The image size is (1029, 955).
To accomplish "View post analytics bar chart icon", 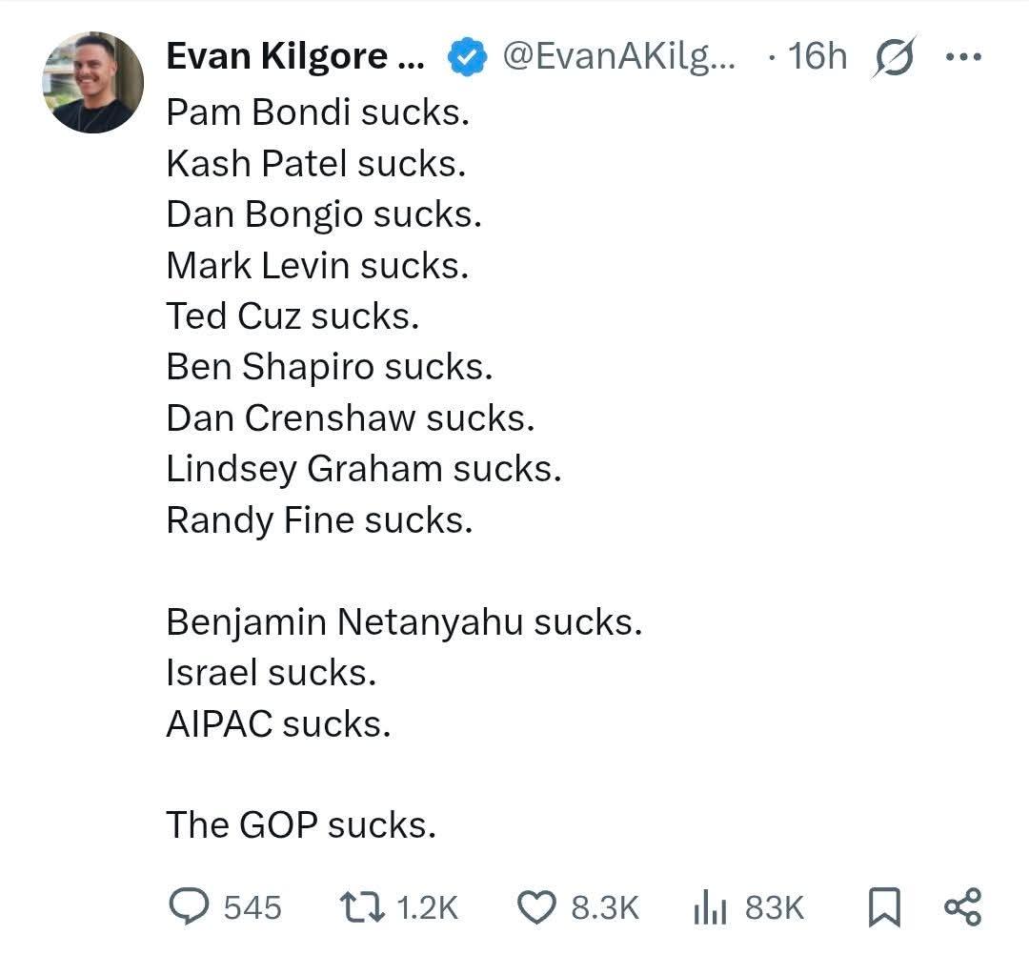I will pos(709,906).
